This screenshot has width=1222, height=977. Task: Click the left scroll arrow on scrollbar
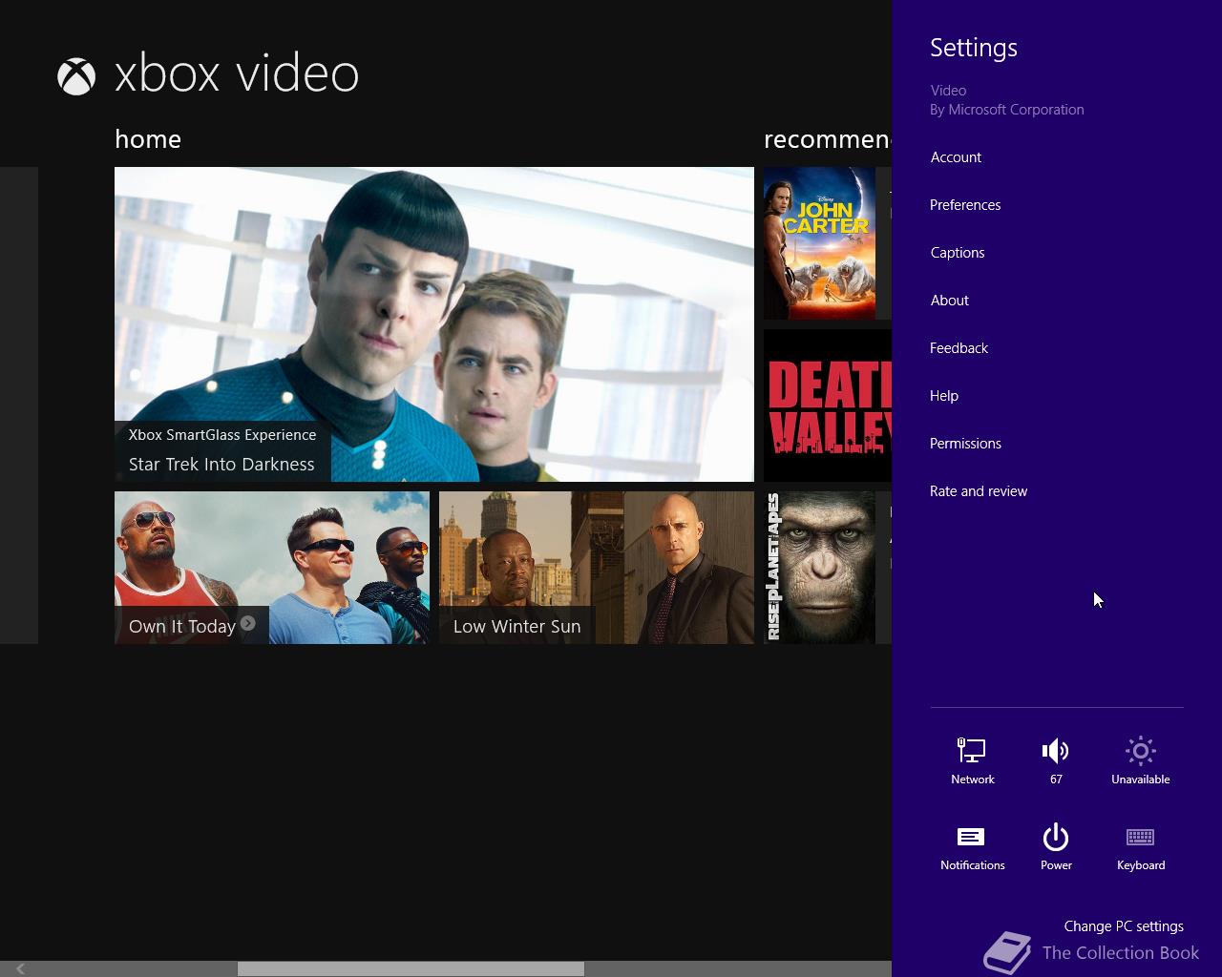point(20,968)
